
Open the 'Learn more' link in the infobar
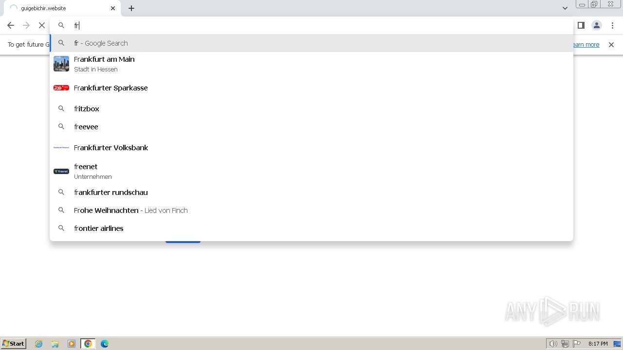[x=586, y=45]
